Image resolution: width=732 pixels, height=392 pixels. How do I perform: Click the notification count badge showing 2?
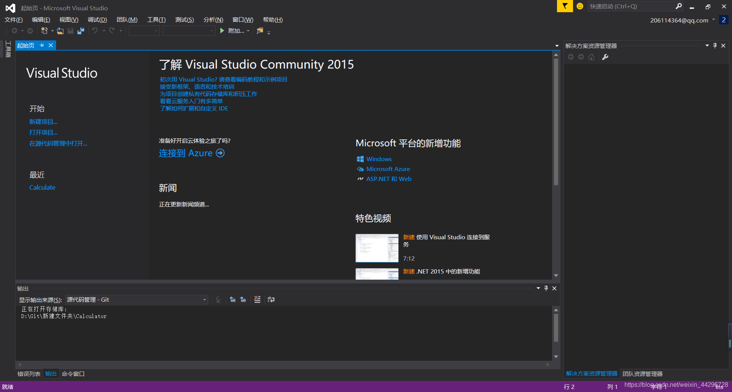(724, 20)
